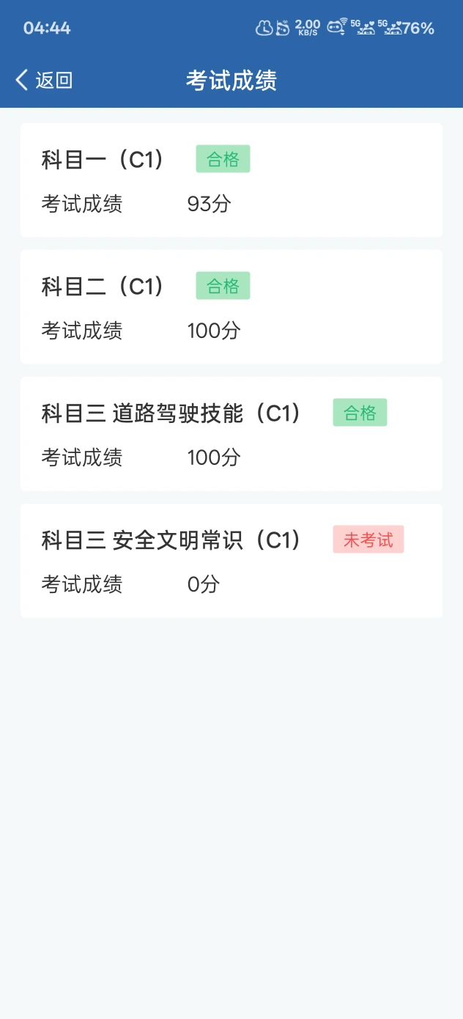463x1019 pixels.
Task: Tap the 返回 back label
Action: point(54,80)
